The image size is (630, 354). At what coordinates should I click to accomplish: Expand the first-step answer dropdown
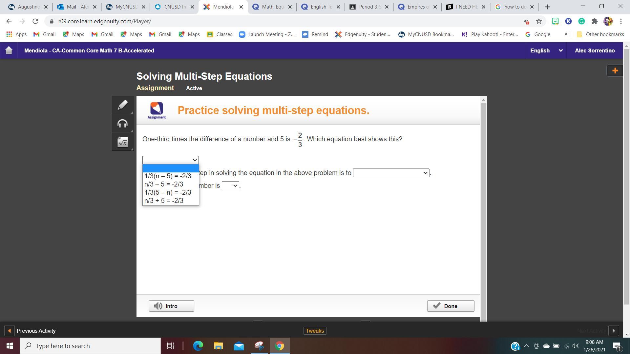[x=391, y=173]
